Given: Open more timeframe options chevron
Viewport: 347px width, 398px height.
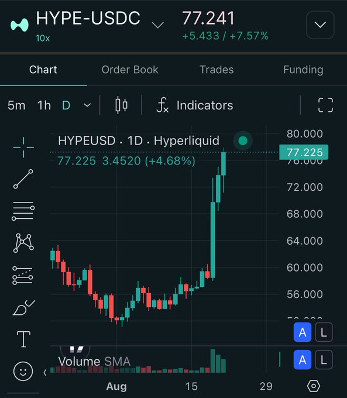Looking at the screenshot, I should [x=87, y=105].
